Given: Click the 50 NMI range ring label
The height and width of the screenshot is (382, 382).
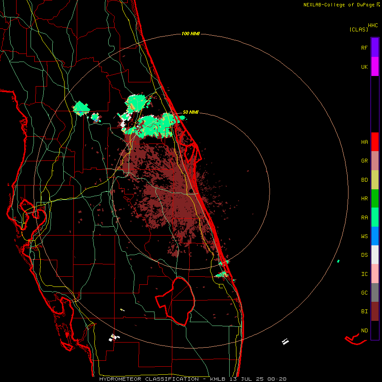Looking at the screenshot, I should 191,112.
